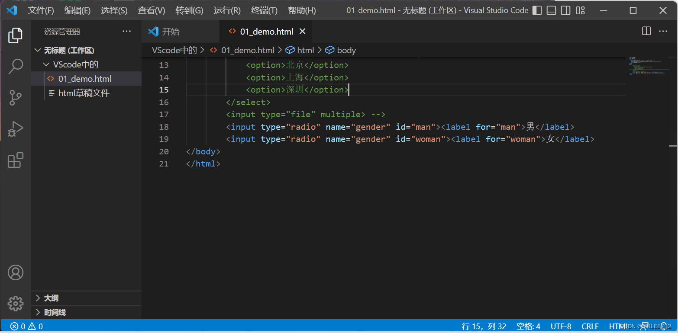Select the 01_demo.html editor tab

266,31
